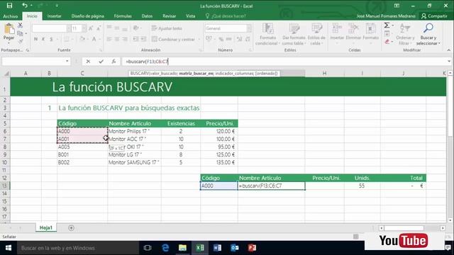Cancel formula entry with X icon
454x255 pixels.
pyautogui.click(x=88, y=62)
